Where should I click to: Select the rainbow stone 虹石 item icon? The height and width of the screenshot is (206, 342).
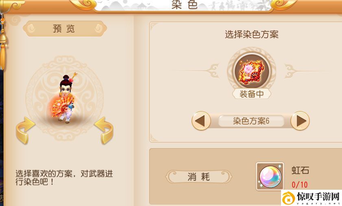270,176
